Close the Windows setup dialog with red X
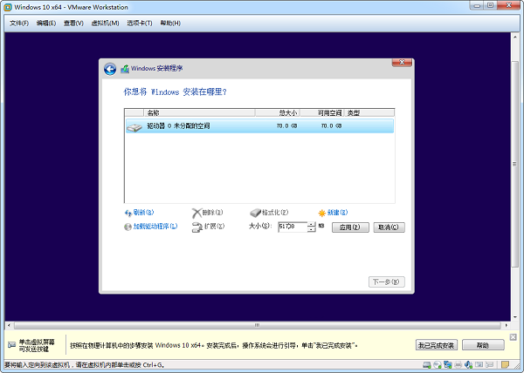Screen dimensions: 524x373 pyautogui.click(x=402, y=63)
